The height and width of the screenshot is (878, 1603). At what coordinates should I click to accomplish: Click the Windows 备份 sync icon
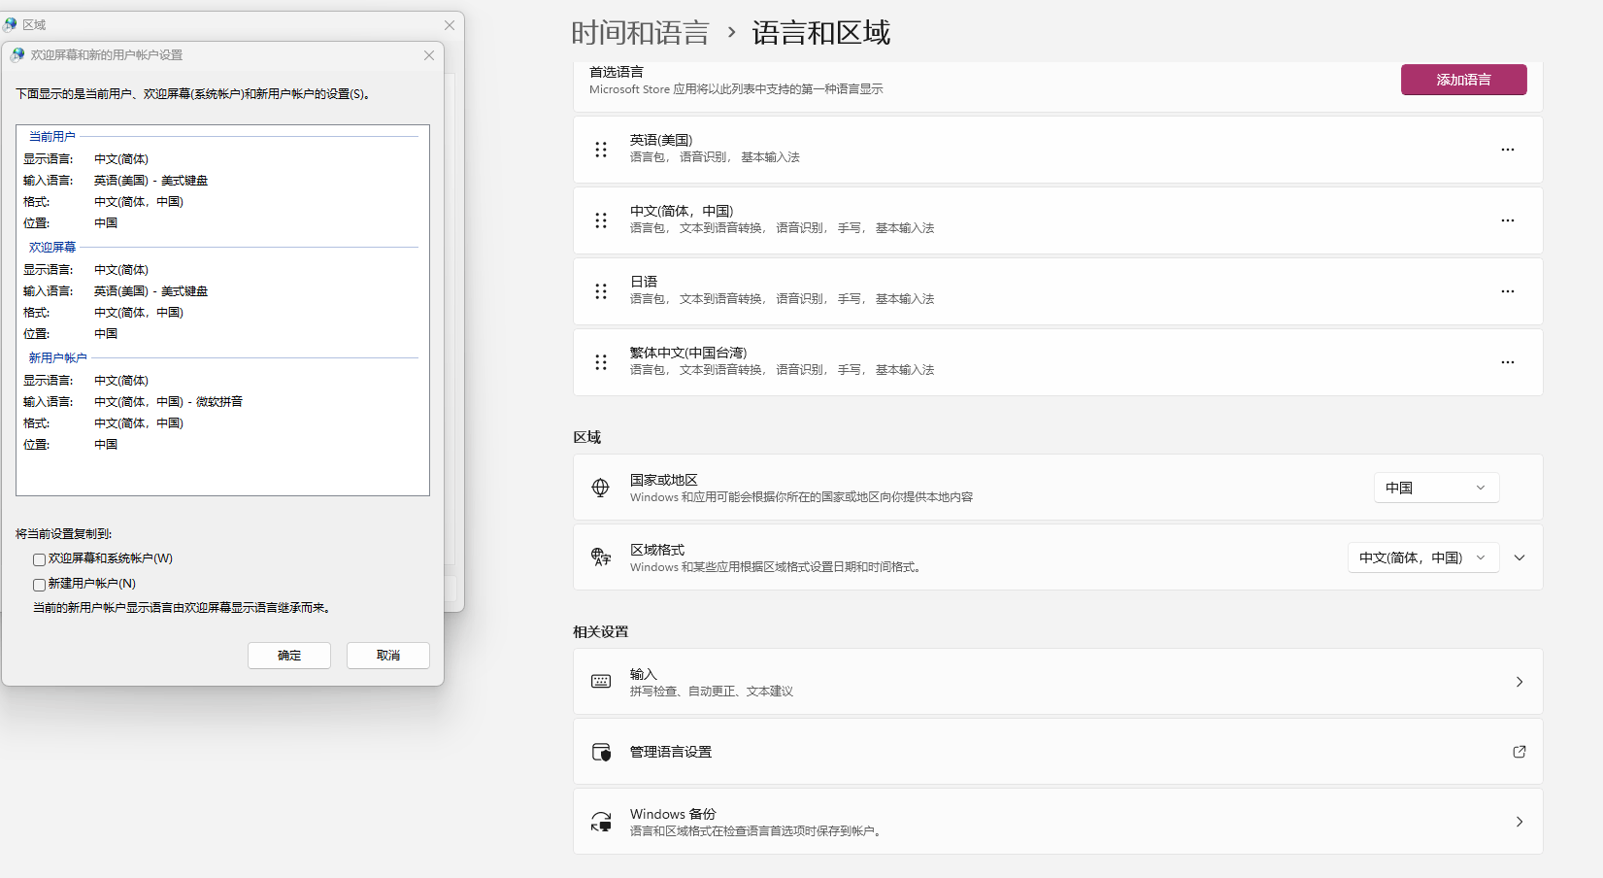pyautogui.click(x=601, y=821)
